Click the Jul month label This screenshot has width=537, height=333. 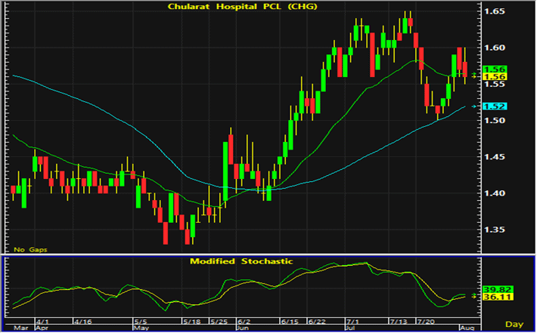click(351, 328)
